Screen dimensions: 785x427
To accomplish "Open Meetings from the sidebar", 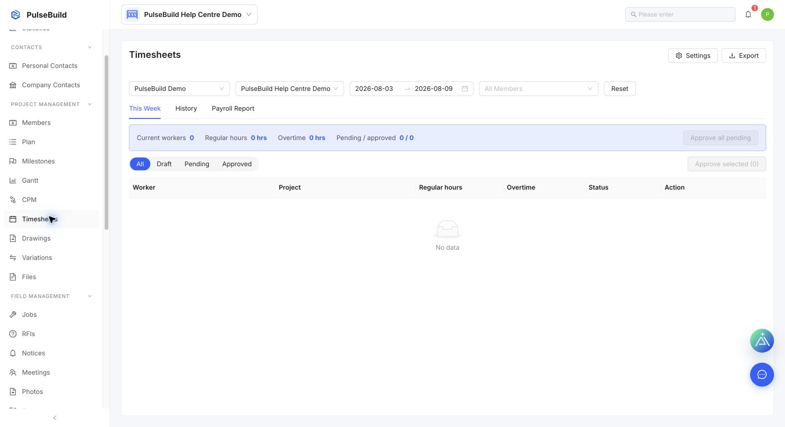I will click(x=51, y=372).
